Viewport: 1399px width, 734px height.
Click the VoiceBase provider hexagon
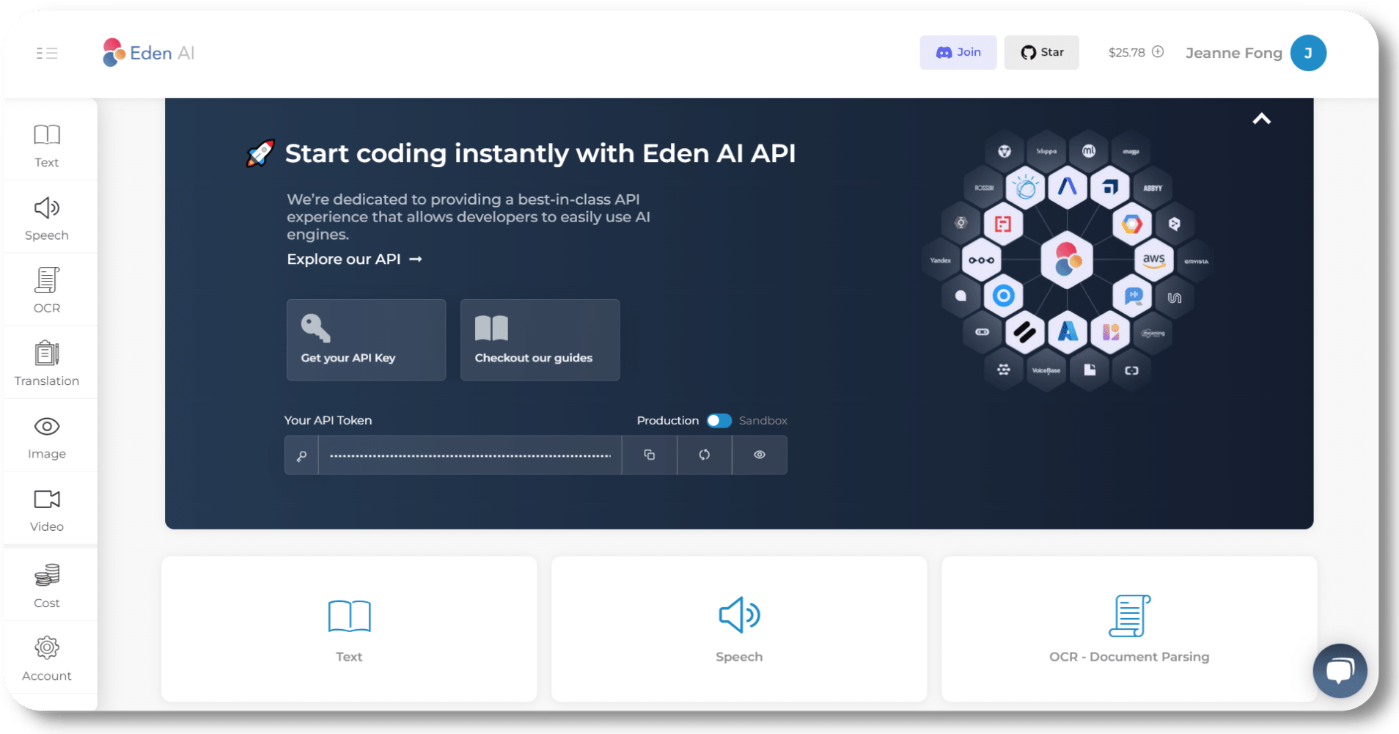pos(1046,370)
